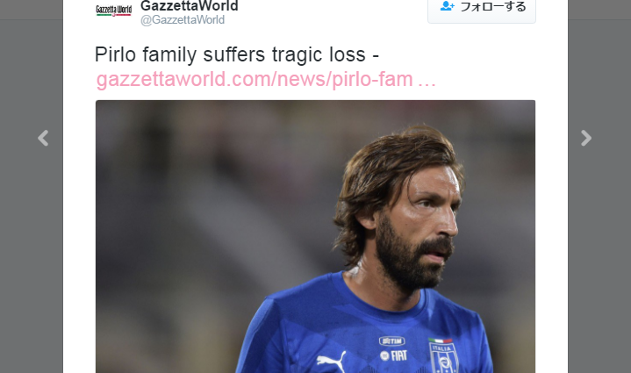This screenshot has width=631, height=373.
Task: Open the @GazzettaWorld handle link
Action: pyautogui.click(x=183, y=19)
